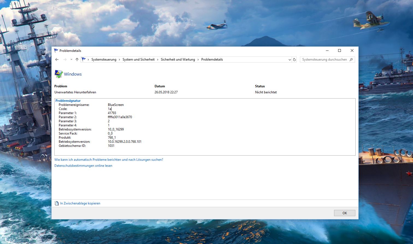
Task: Click the date 26.05.2018 22:27
Action: pos(166,92)
